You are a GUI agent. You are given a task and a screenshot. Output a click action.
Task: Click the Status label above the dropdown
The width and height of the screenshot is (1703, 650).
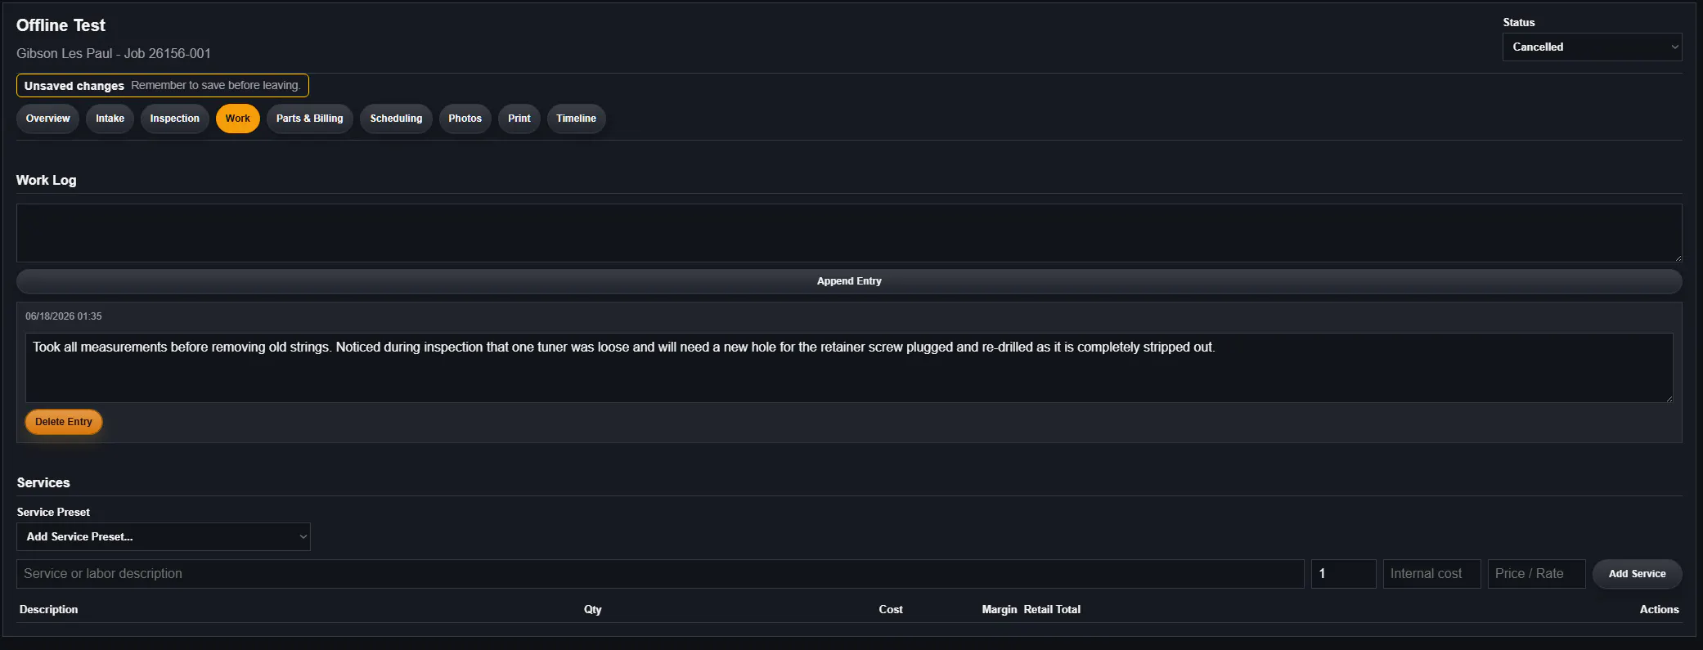point(1519,23)
